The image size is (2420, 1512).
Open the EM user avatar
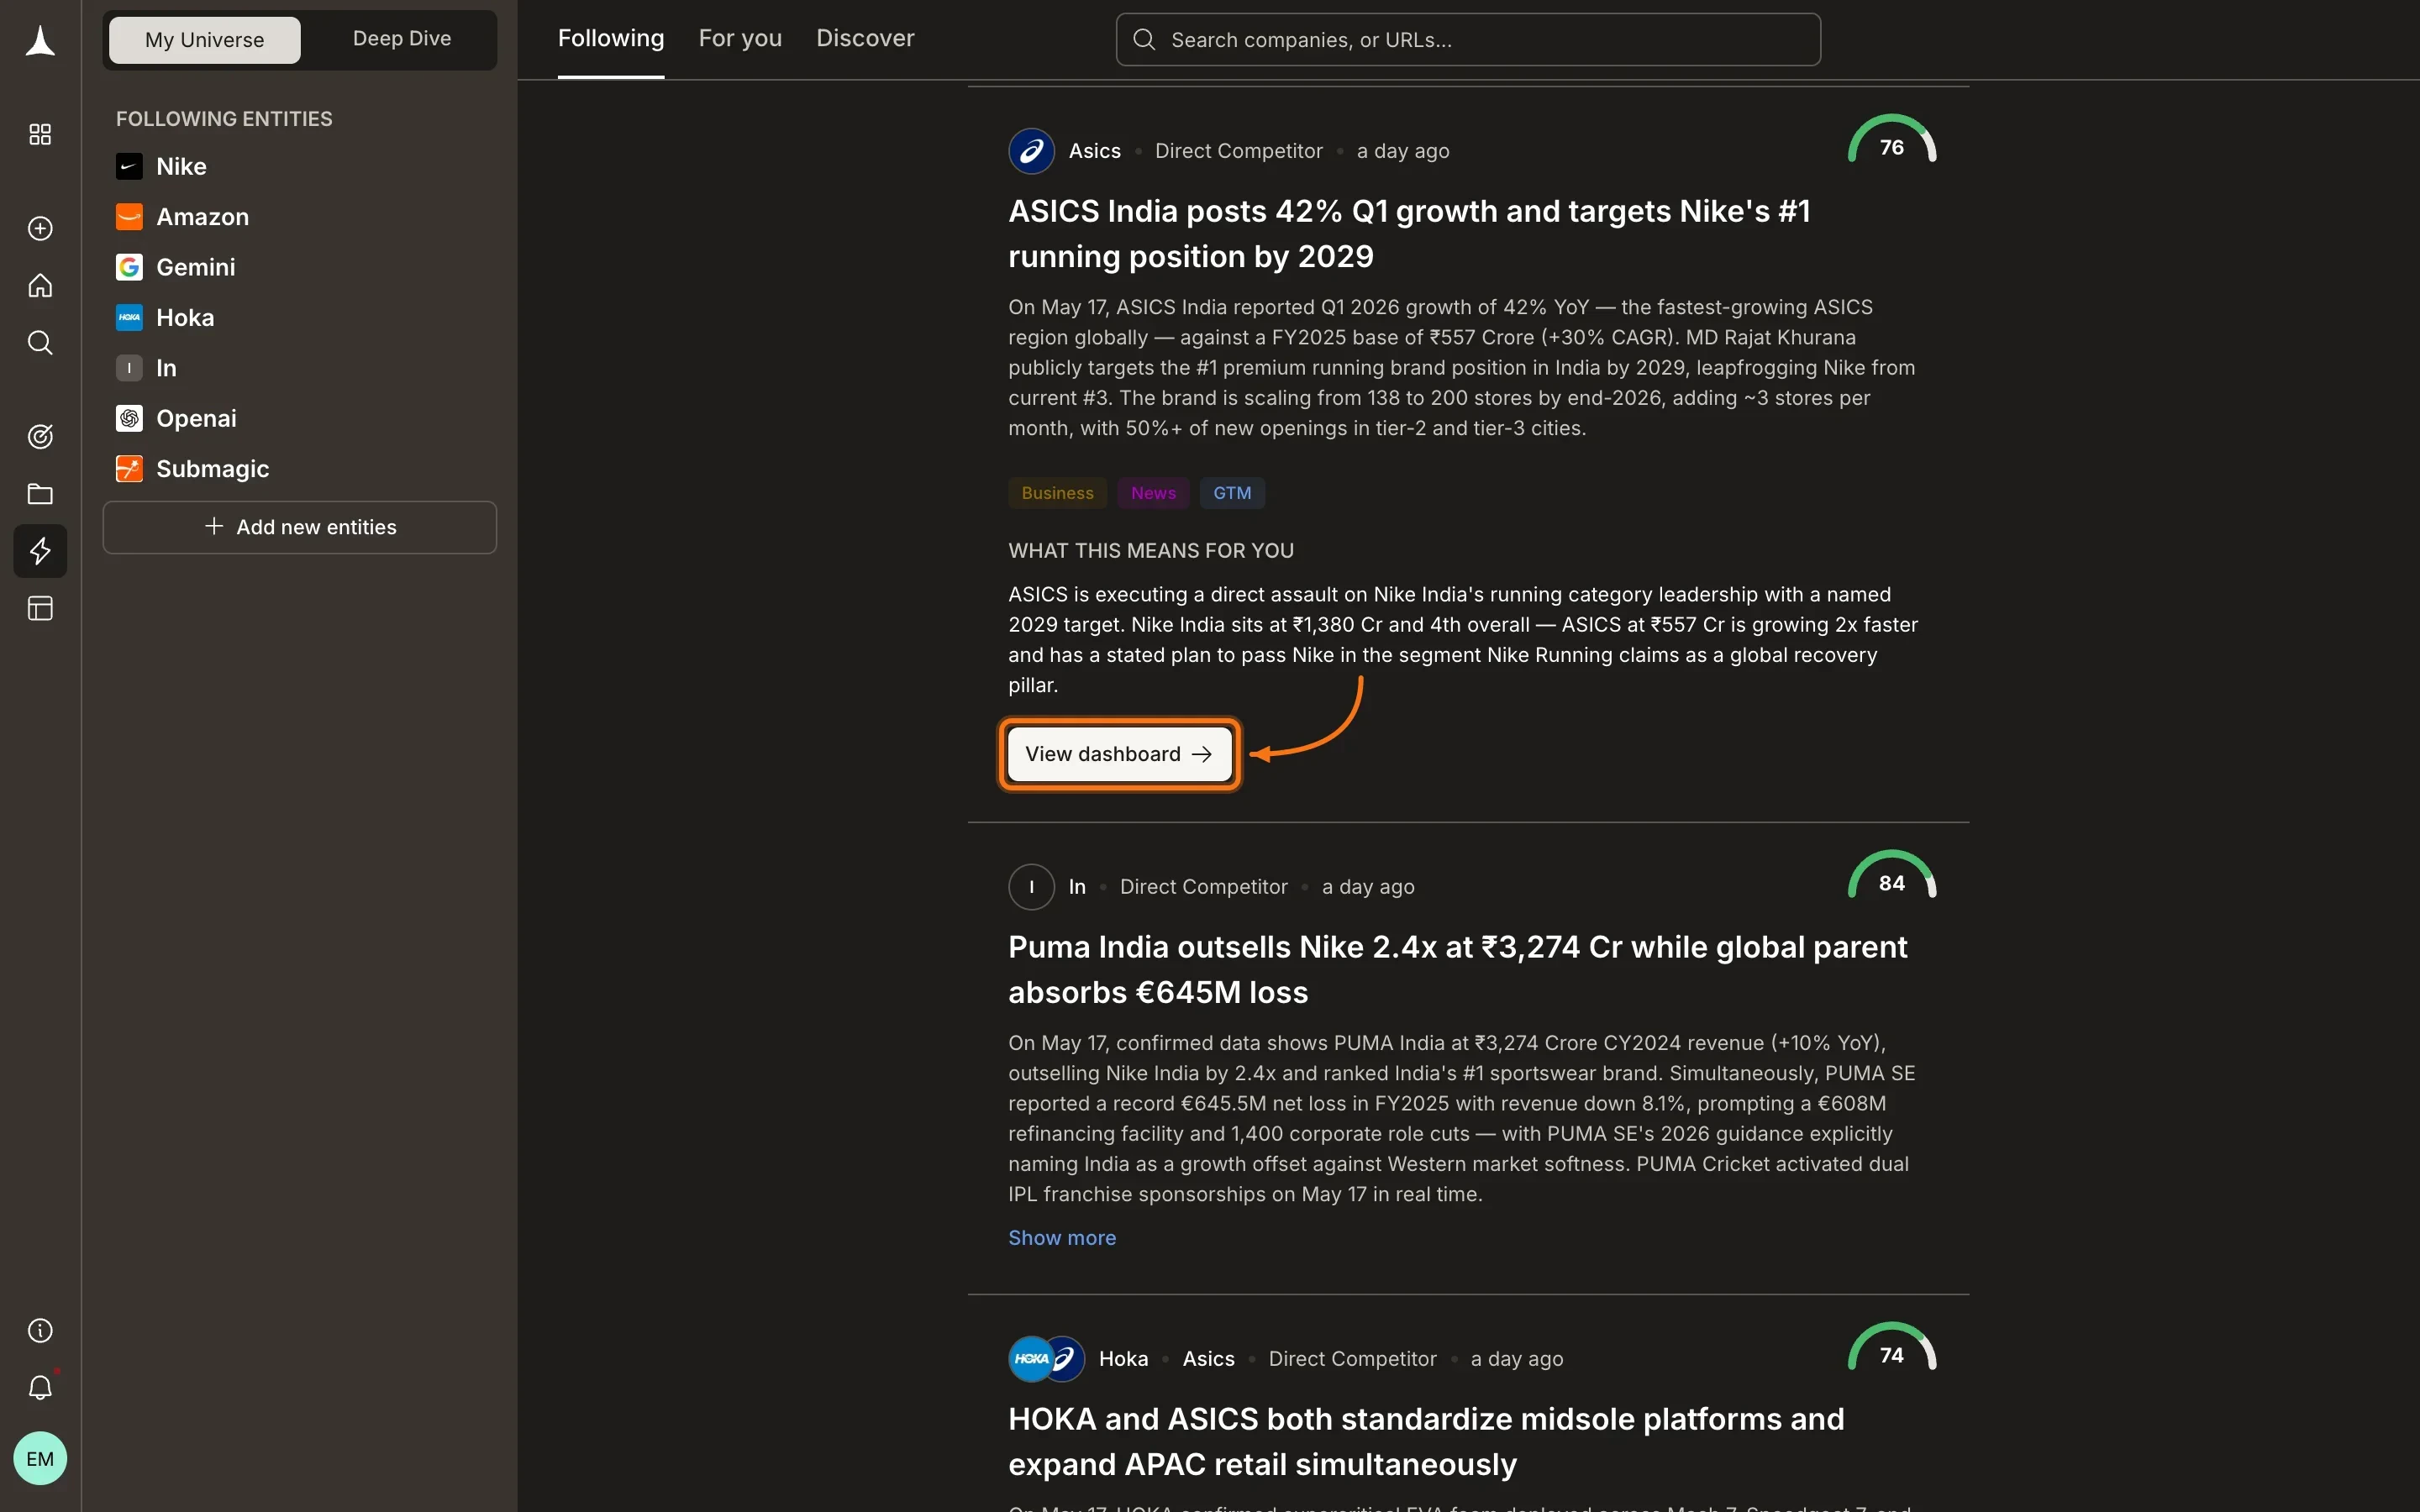40,1459
